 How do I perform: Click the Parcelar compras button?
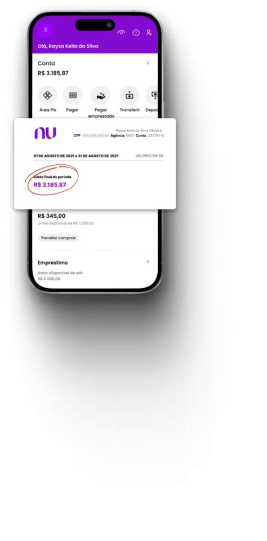[58, 237]
